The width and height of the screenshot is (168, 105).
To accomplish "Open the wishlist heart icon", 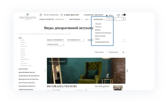I will (118, 15).
